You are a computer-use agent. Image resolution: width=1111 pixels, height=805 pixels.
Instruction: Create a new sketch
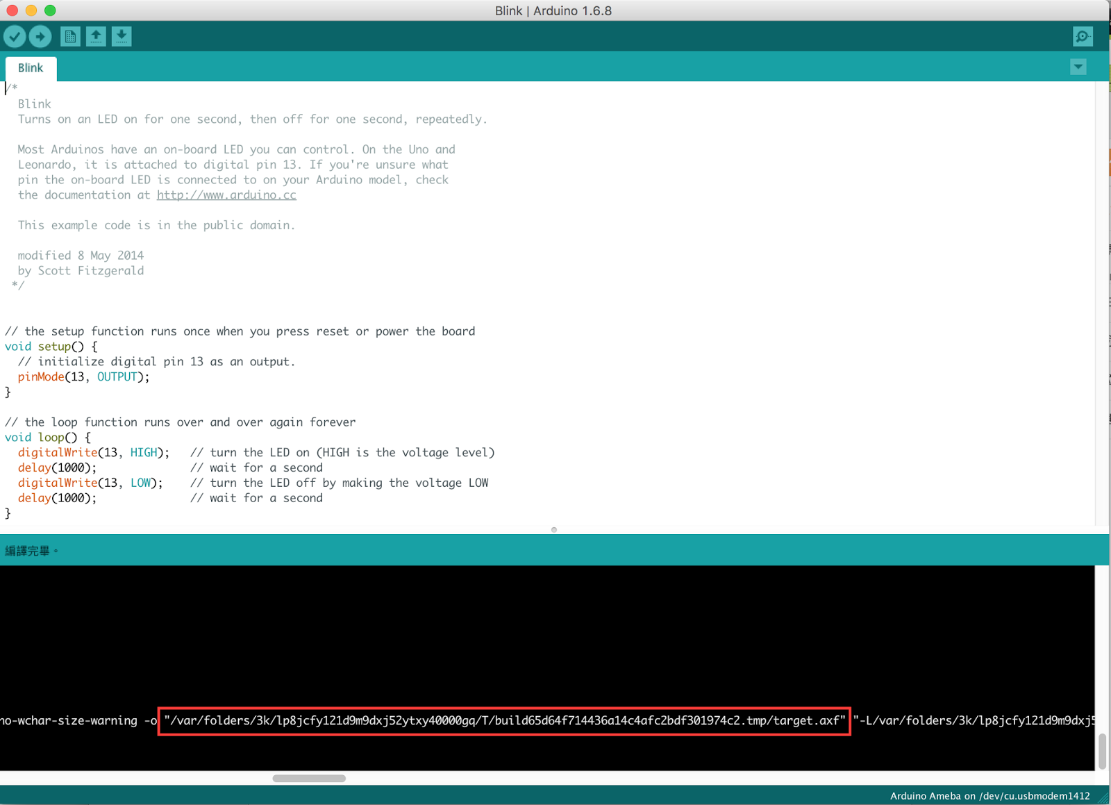(70, 36)
